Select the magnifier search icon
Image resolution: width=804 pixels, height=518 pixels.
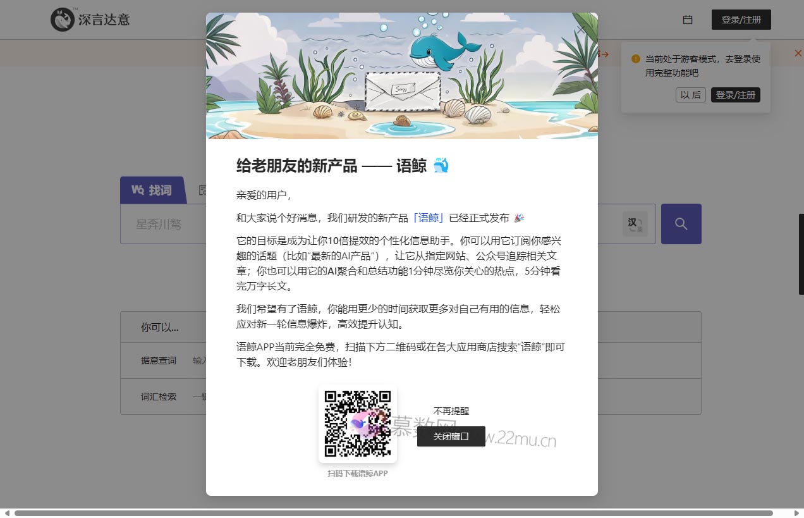click(x=681, y=223)
